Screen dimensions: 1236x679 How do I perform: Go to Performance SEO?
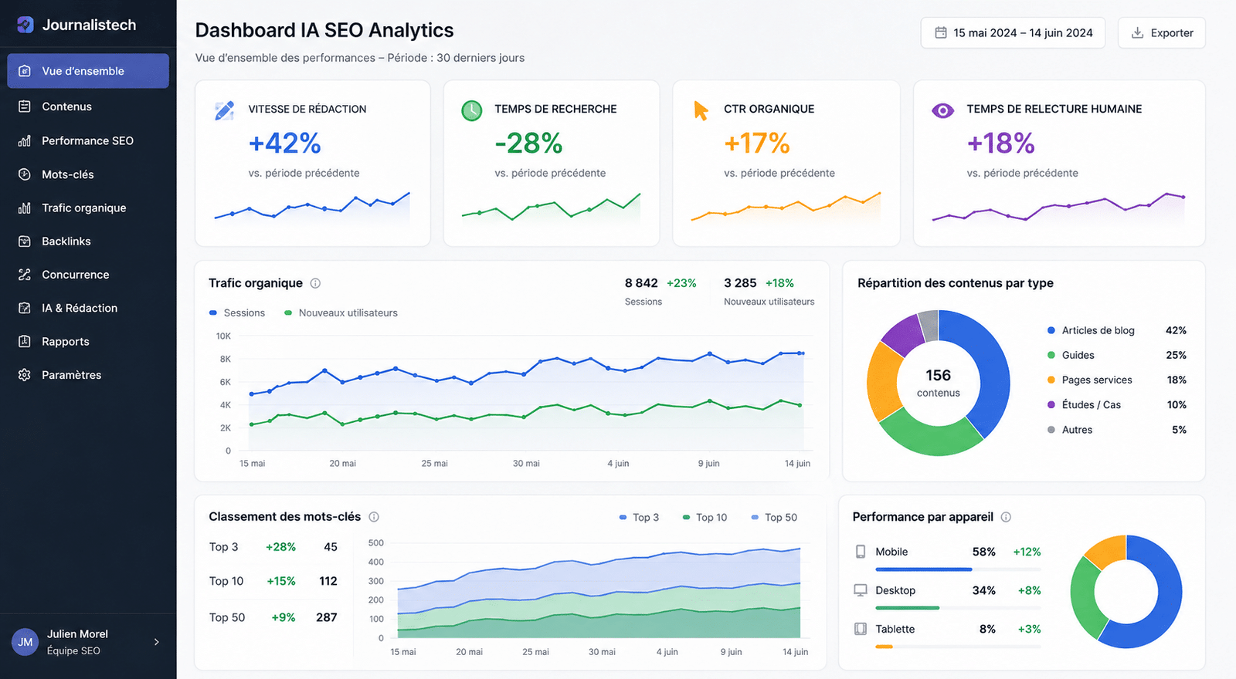coord(88,140)
